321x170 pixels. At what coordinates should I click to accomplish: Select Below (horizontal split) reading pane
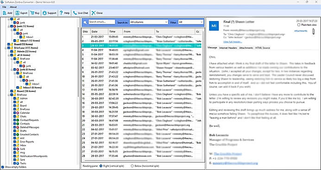click(x=132, y=166)
